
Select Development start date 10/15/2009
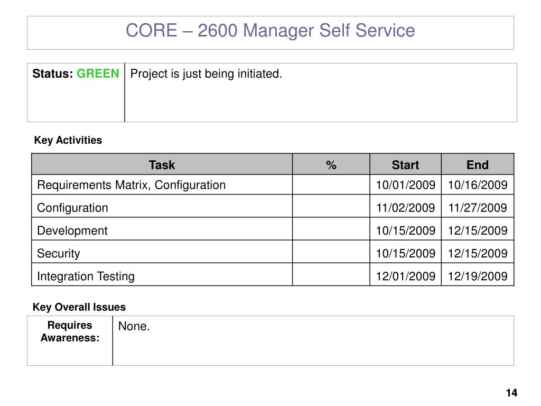tap(405, 230)
